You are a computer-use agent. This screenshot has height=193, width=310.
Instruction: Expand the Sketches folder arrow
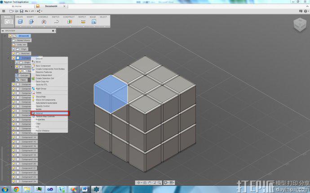pos(8,53)
